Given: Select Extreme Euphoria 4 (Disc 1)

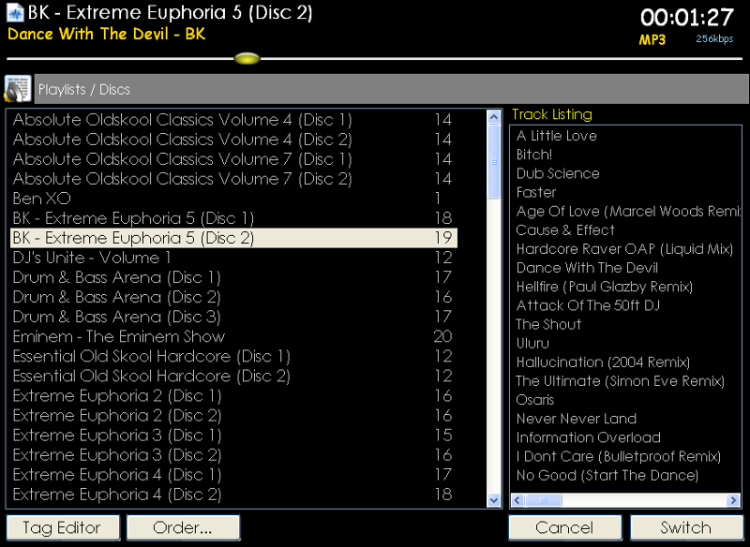Looking at the screenshot, I should [x=233, y=475].
